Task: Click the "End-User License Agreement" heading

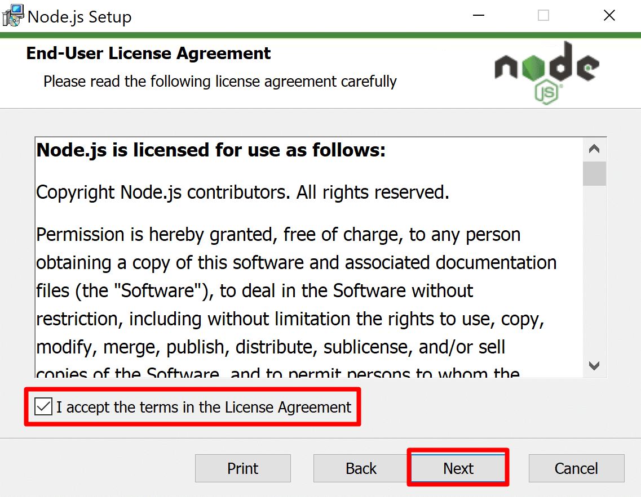Action: pos(148,53)
